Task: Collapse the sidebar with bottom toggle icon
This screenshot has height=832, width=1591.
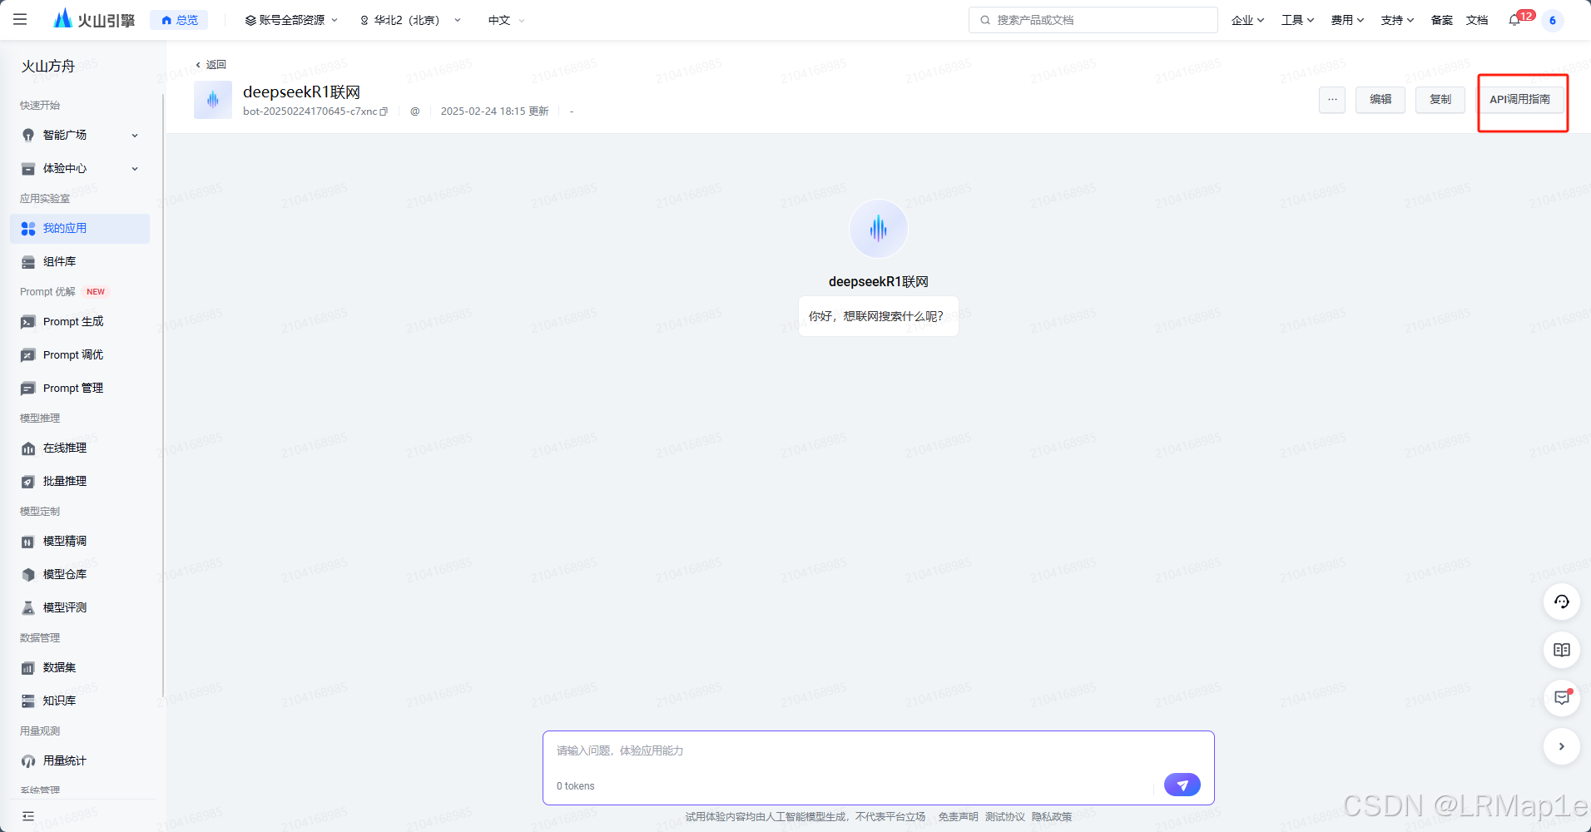Action: coord(28,816)
